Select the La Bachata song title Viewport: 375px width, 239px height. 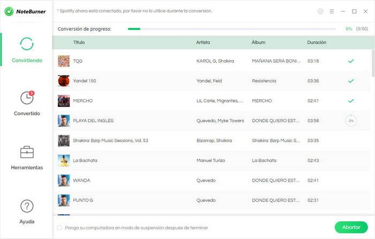[85, 160]
